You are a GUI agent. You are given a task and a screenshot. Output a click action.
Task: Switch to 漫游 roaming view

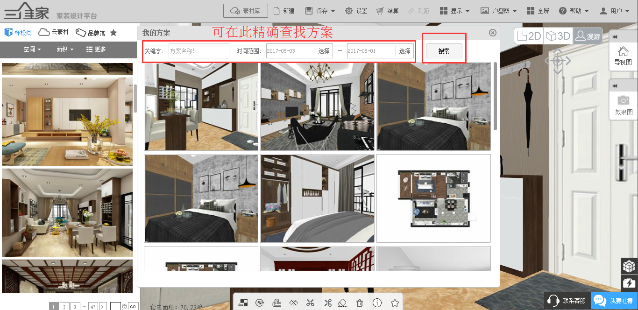coord(588,36)
